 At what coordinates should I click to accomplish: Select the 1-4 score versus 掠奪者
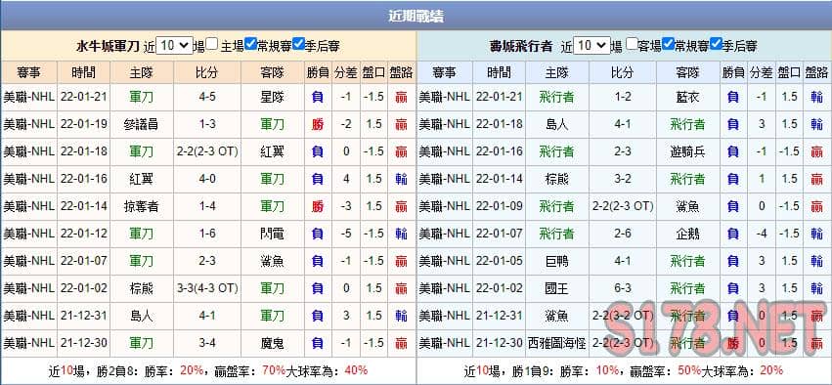(x=207, y=207)
